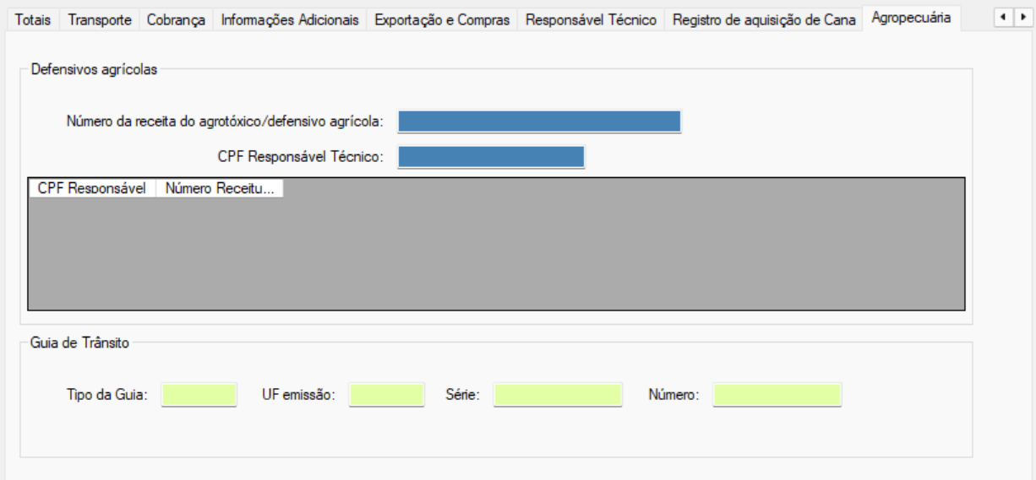
Task: Open the Totais tab
Action: pos(34,20)
